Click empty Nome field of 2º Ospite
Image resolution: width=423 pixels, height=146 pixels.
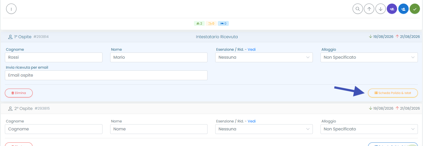pyautogui.click(x=159, y=129)
